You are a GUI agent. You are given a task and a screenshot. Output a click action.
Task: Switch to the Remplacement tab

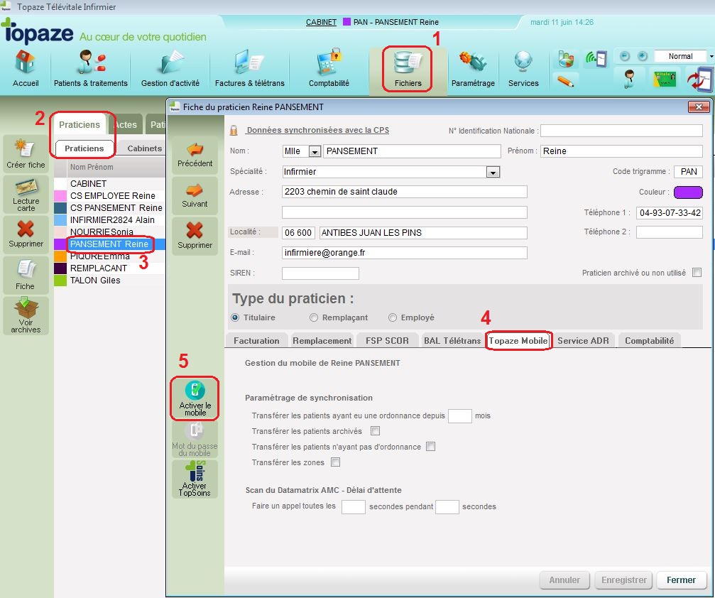click(x=322, y=341)
